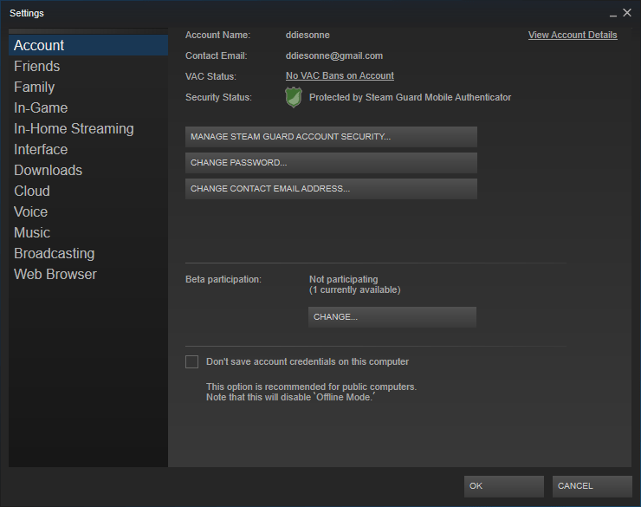Viewport: 641px width, 507px height.
Task: Open the Friends settings section
Action: 37,66
